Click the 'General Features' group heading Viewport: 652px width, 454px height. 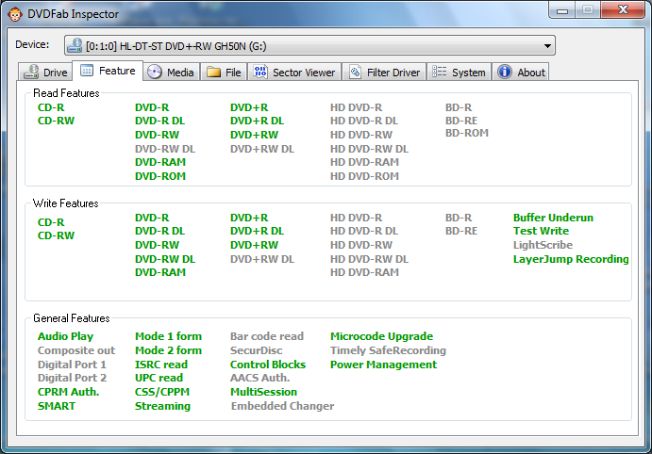tap(72, 318)
